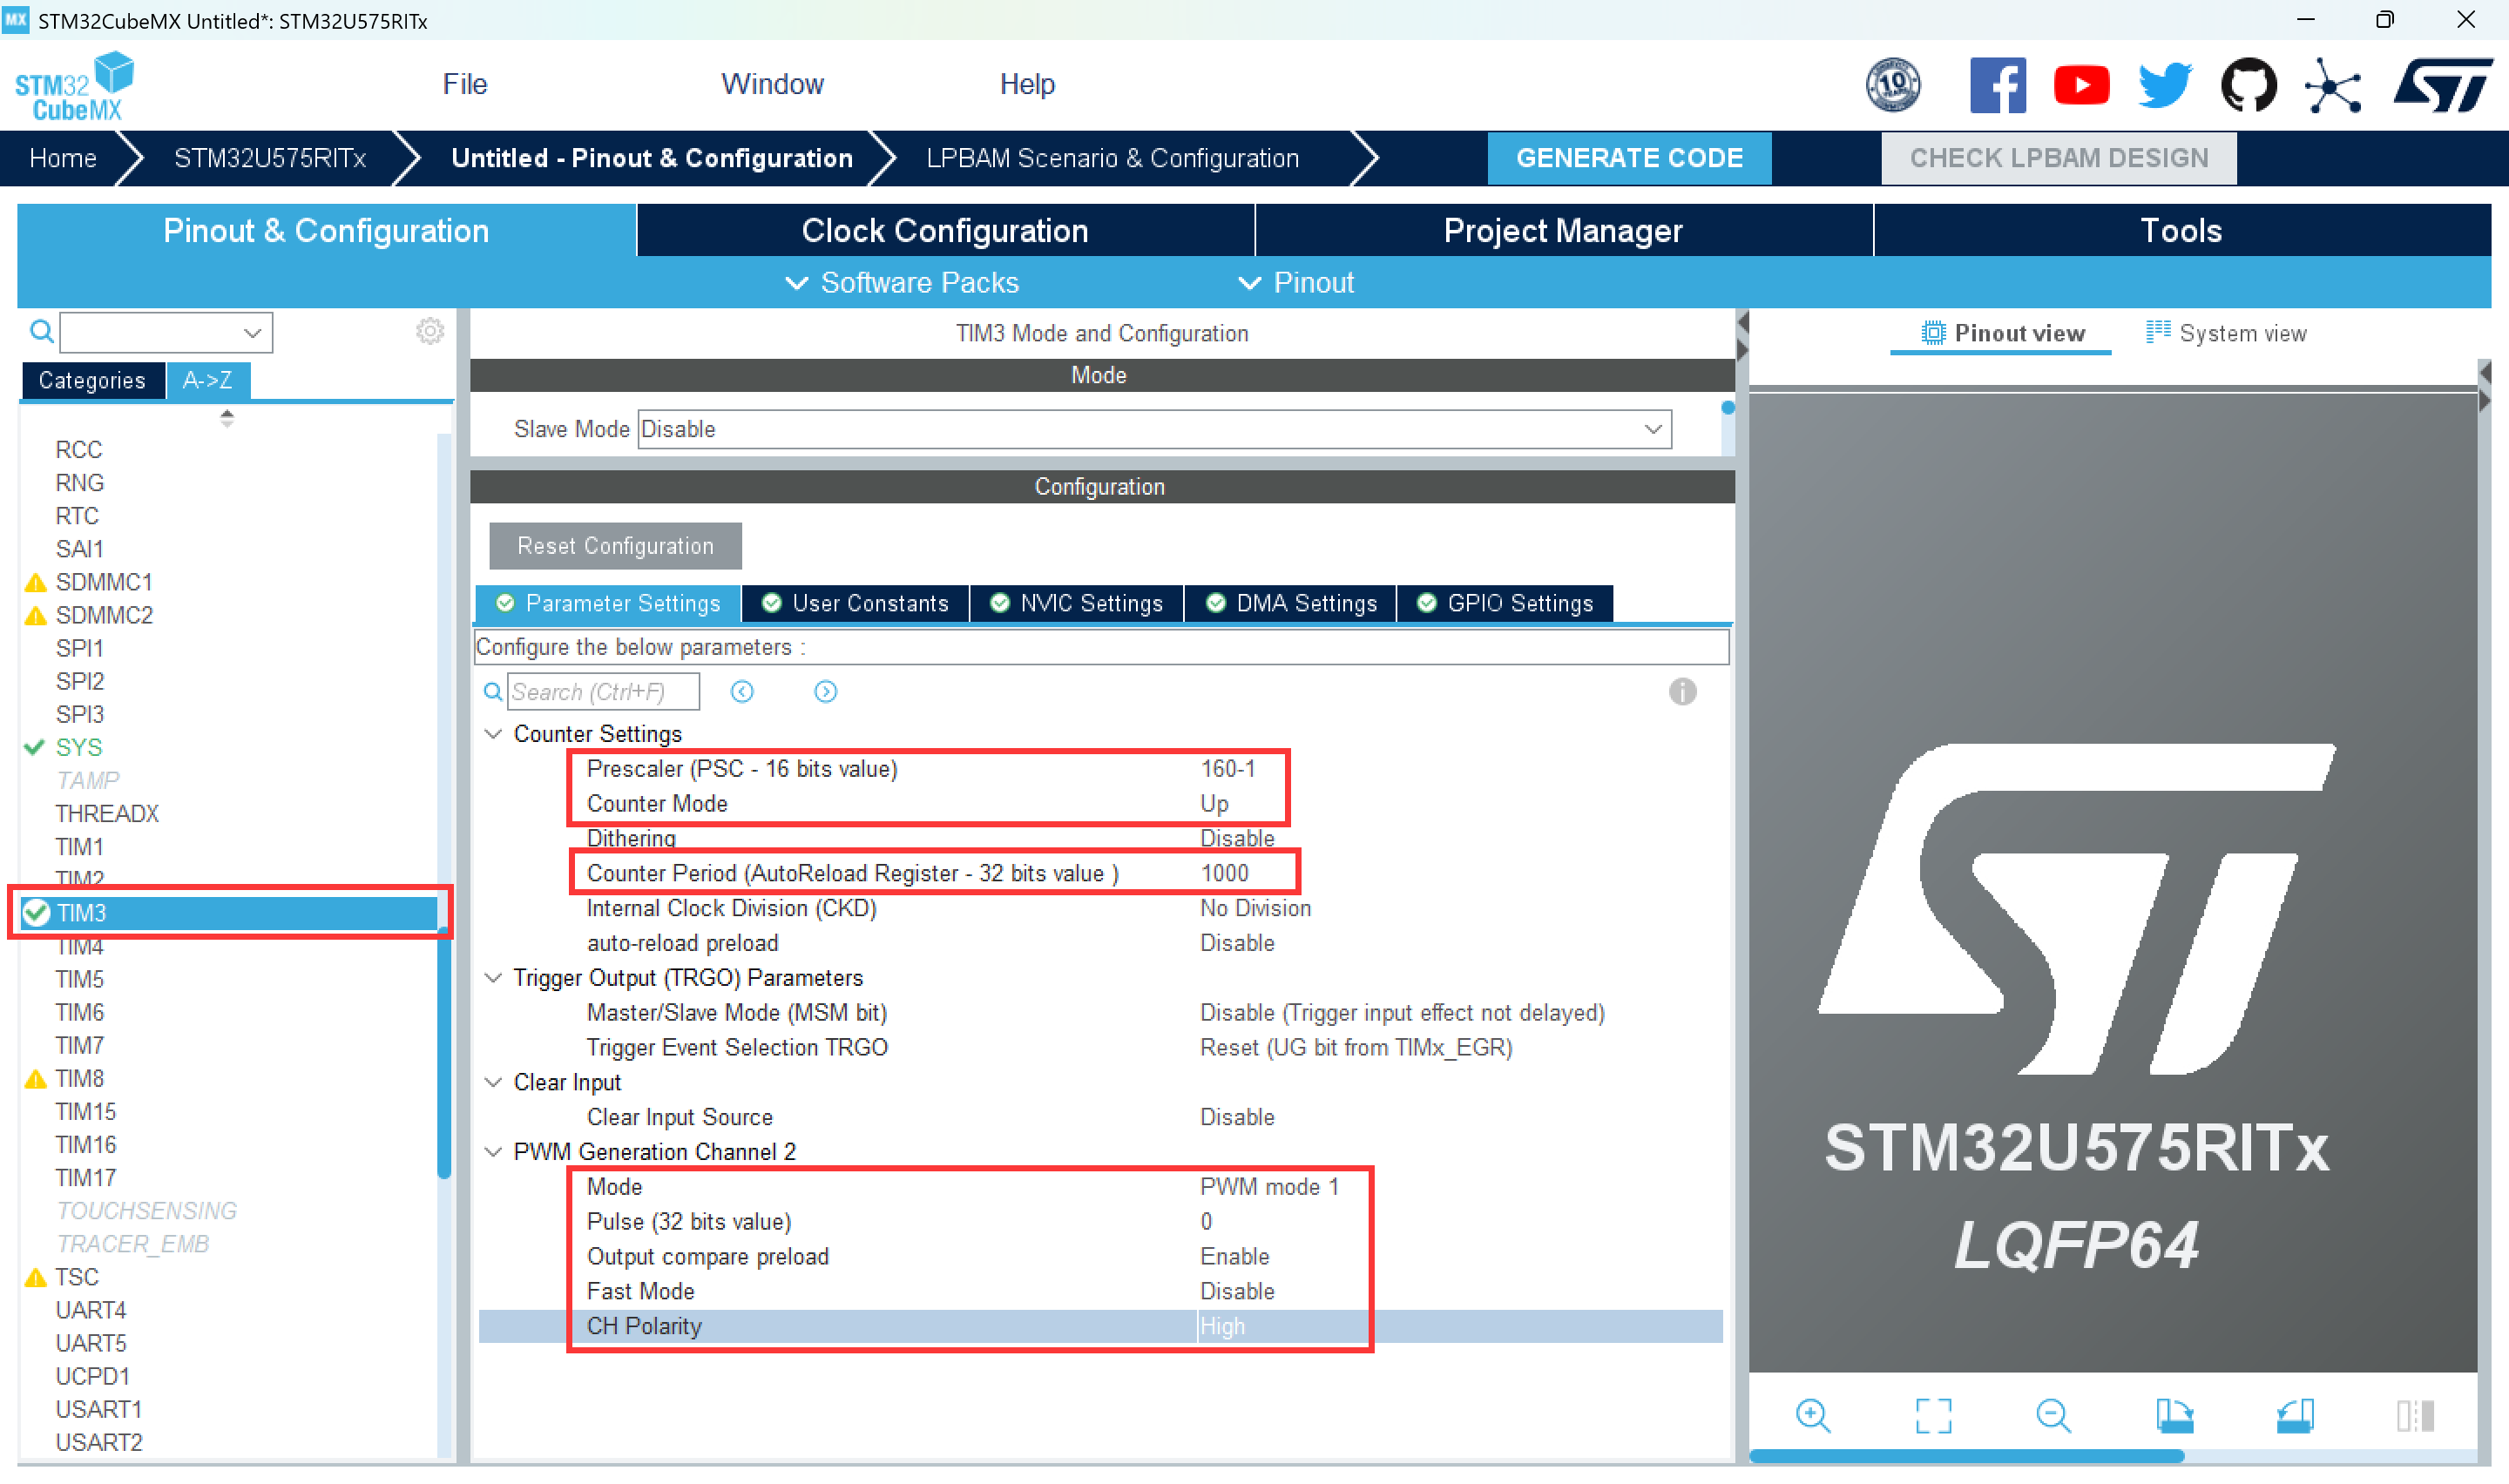The width and height of the screenshot is (2509, 1484).
Task: Open the GitHub icon link
Action: [2248, 85]
